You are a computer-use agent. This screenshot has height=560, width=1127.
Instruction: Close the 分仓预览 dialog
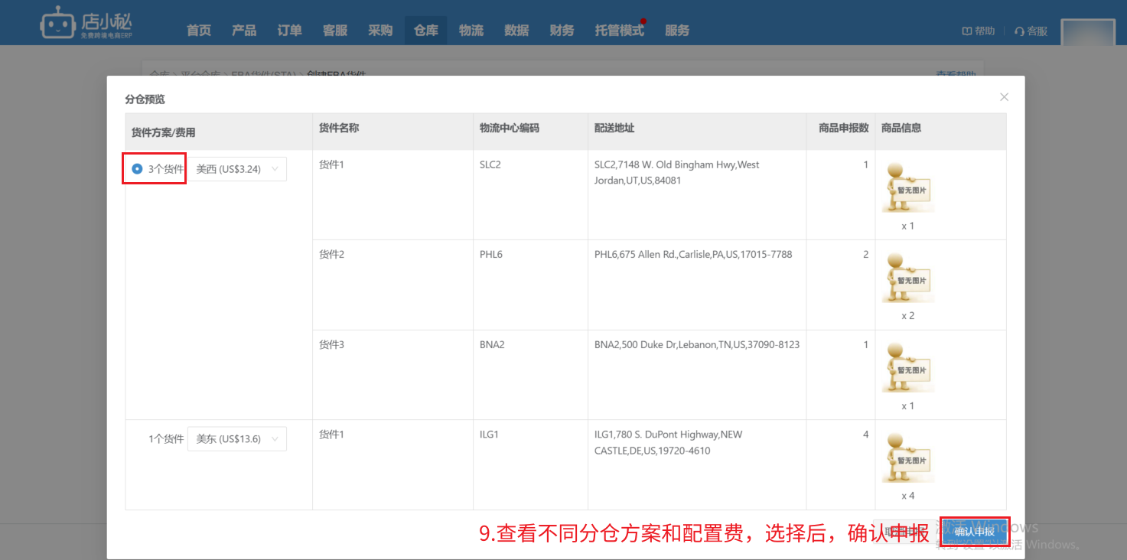coord(1004,97)
